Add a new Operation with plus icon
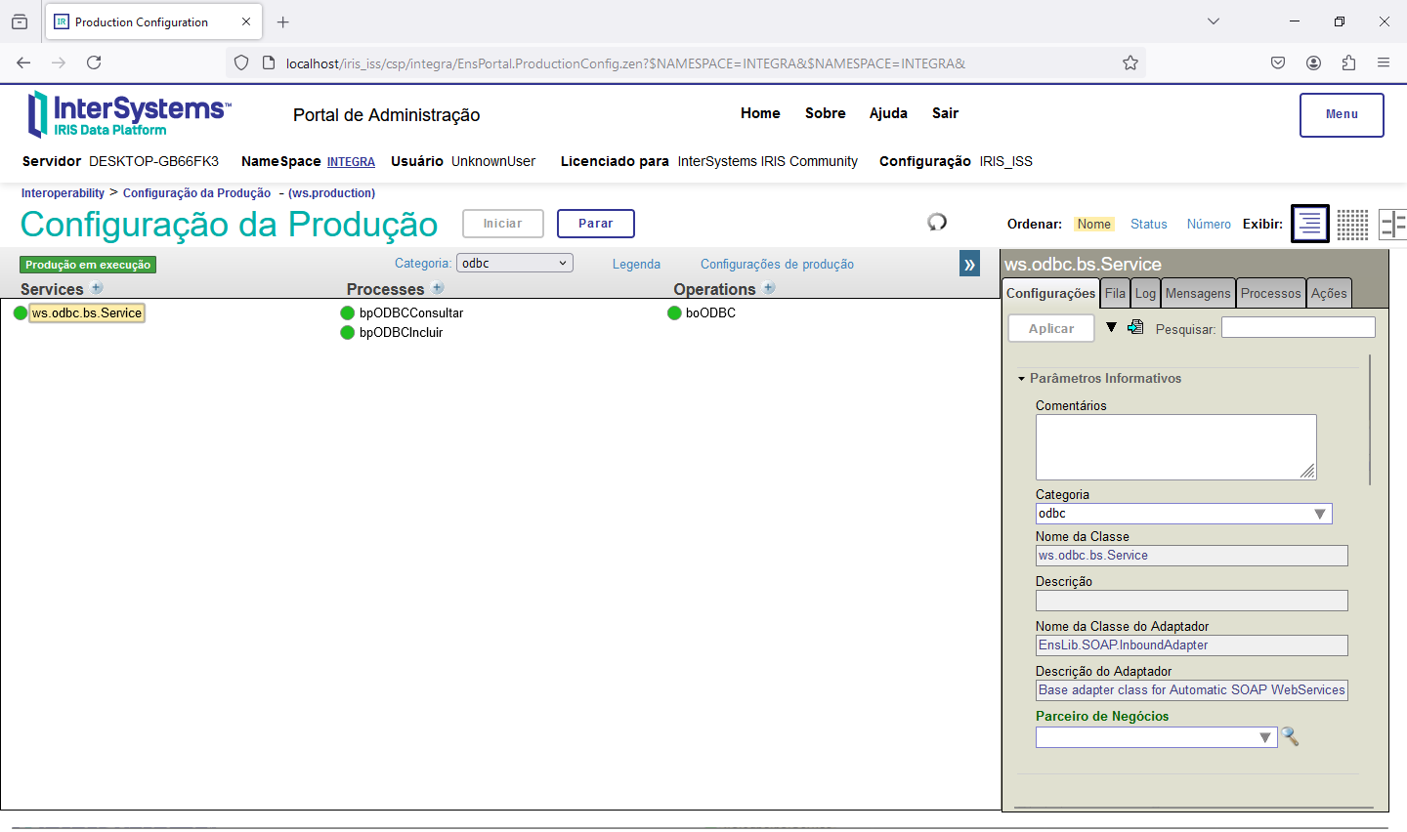The width and height of the screenshot is (1407, 832). pyautogui.click(x=769, y=288)
